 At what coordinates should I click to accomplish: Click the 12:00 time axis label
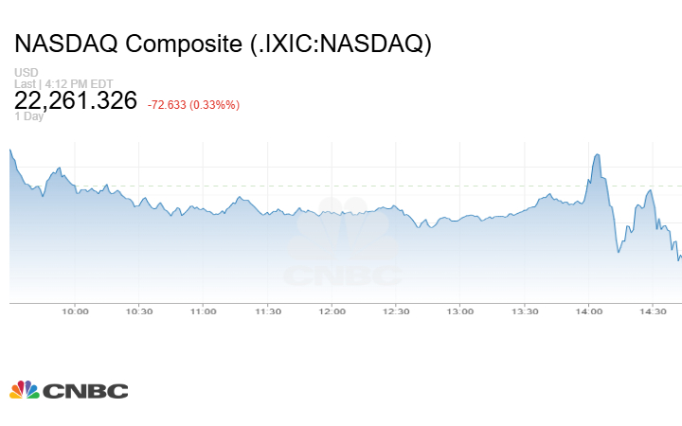point(332,311)
